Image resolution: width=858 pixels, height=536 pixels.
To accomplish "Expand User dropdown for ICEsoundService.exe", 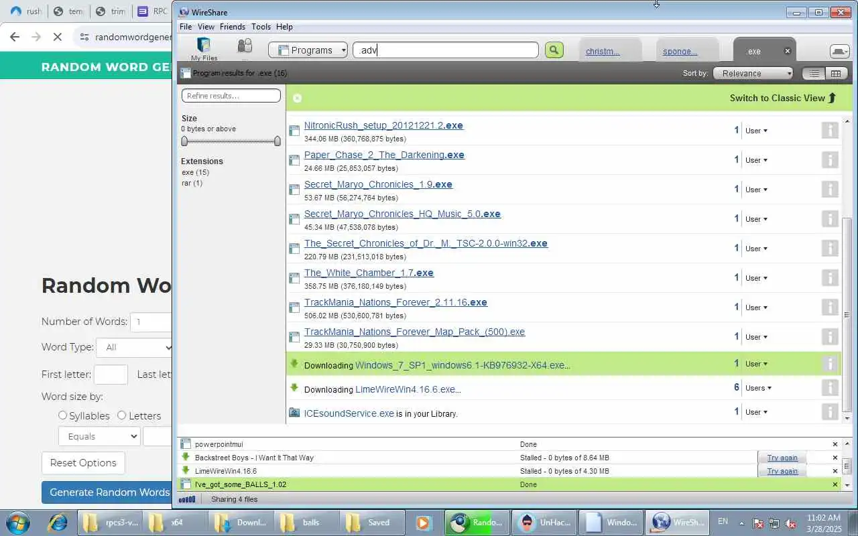I will (x=756, y=412).
